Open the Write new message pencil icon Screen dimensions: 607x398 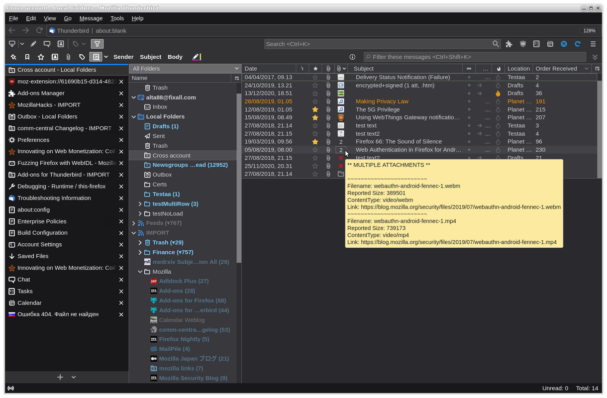[x=33, y=44]
